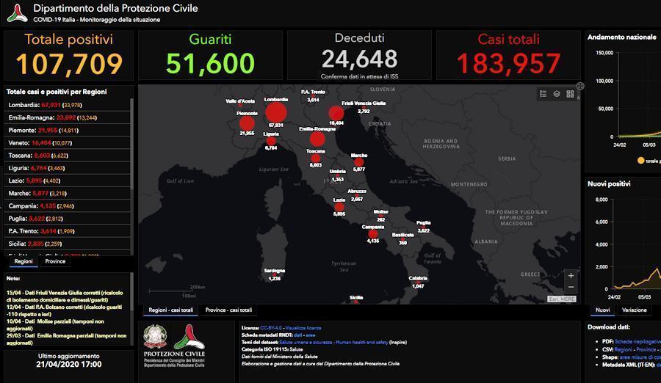Click the Protezione Civile logo in header
The image size is (661, 383).
[x=16, y=12]
